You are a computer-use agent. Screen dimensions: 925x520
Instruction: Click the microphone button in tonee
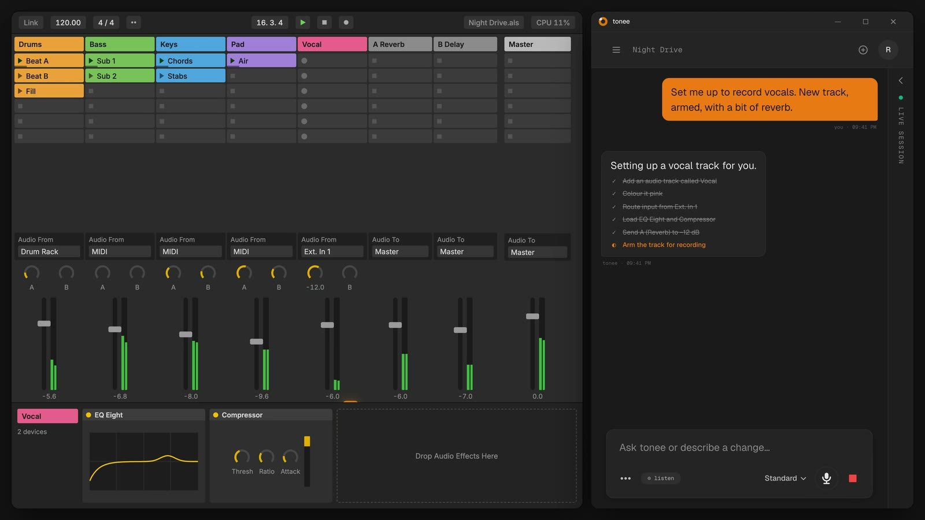tap(827, 478)
